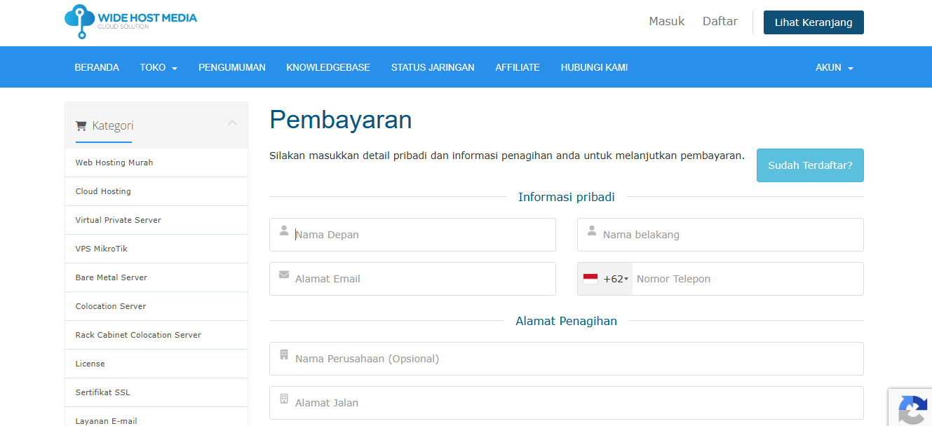
Task: Click the Alamat Penagihan section title
Action: (567, 321)
